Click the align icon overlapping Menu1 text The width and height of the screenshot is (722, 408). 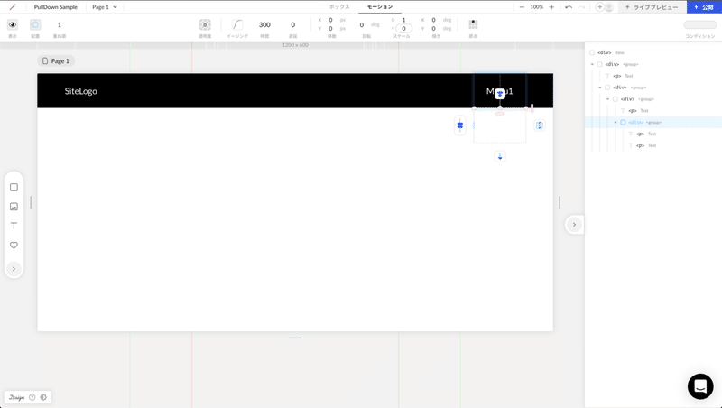tap(500, 94)
